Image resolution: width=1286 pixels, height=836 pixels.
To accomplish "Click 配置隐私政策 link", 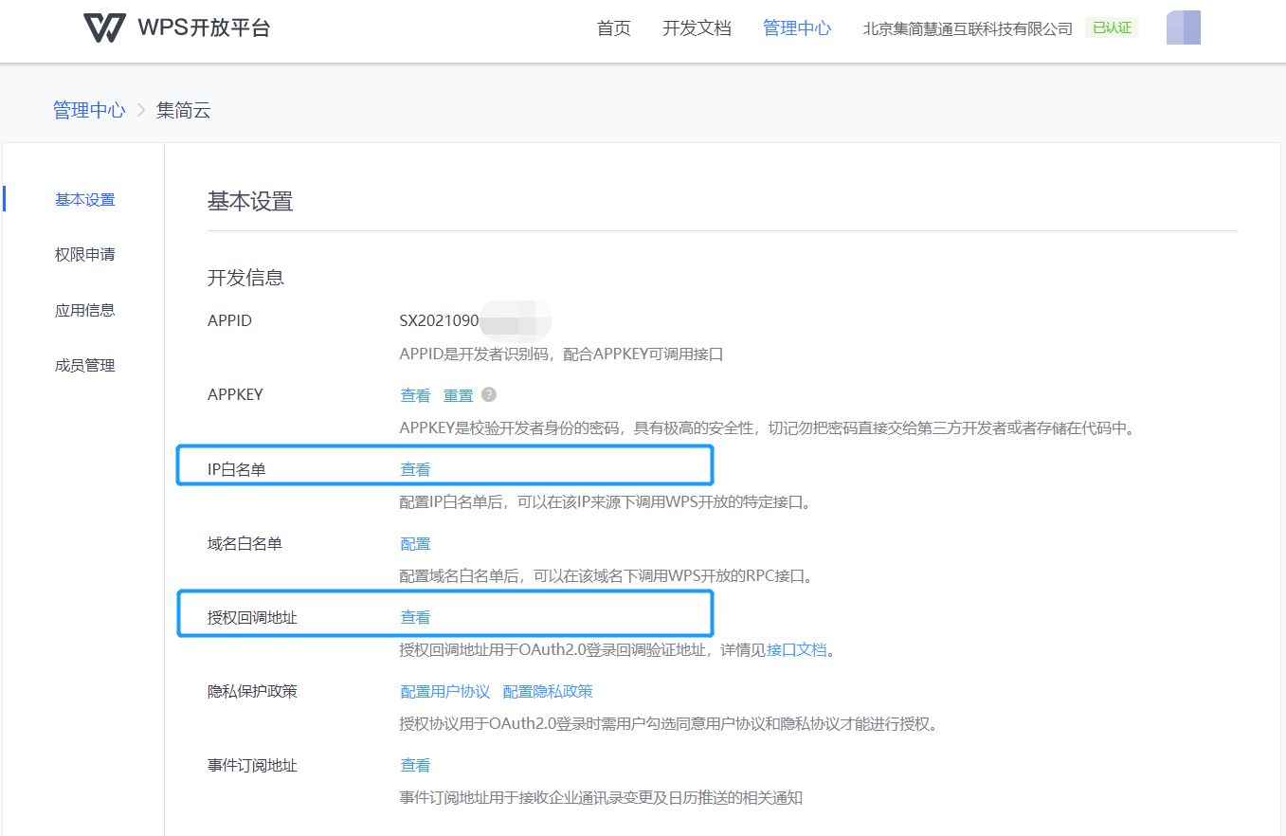I will coord(548,691).
